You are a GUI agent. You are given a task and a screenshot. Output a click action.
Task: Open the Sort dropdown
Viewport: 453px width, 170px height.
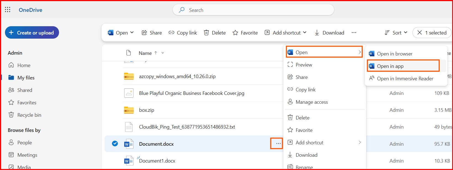396,33
